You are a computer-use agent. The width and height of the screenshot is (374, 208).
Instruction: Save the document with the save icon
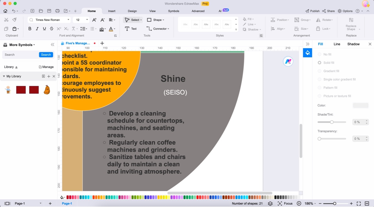(x=49, y=11)
